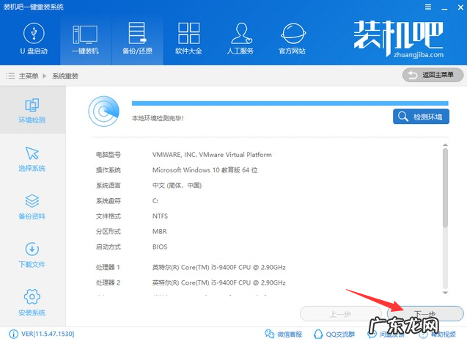The width and height of the screenshot is (467, 347).
Task: Click VER[11.5.47.1530] version text
Action: click(x=48, y=334)
